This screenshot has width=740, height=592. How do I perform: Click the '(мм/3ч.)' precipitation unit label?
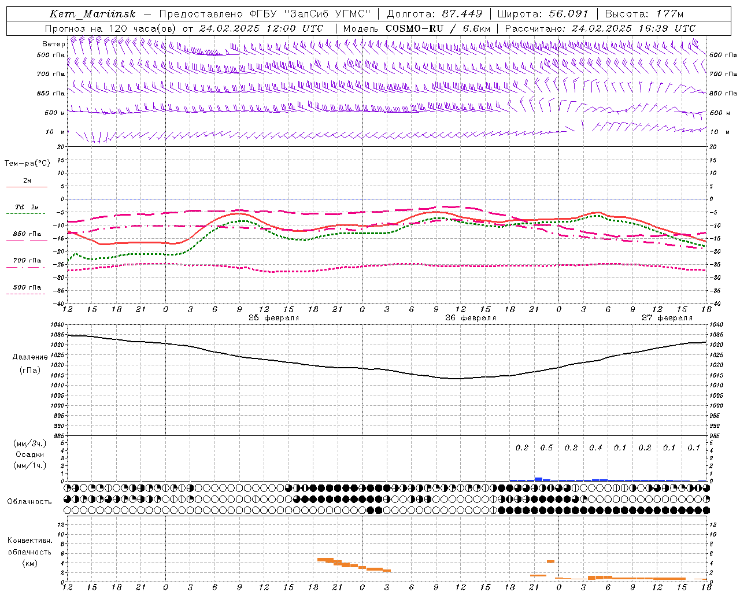[x=29, y=443]
